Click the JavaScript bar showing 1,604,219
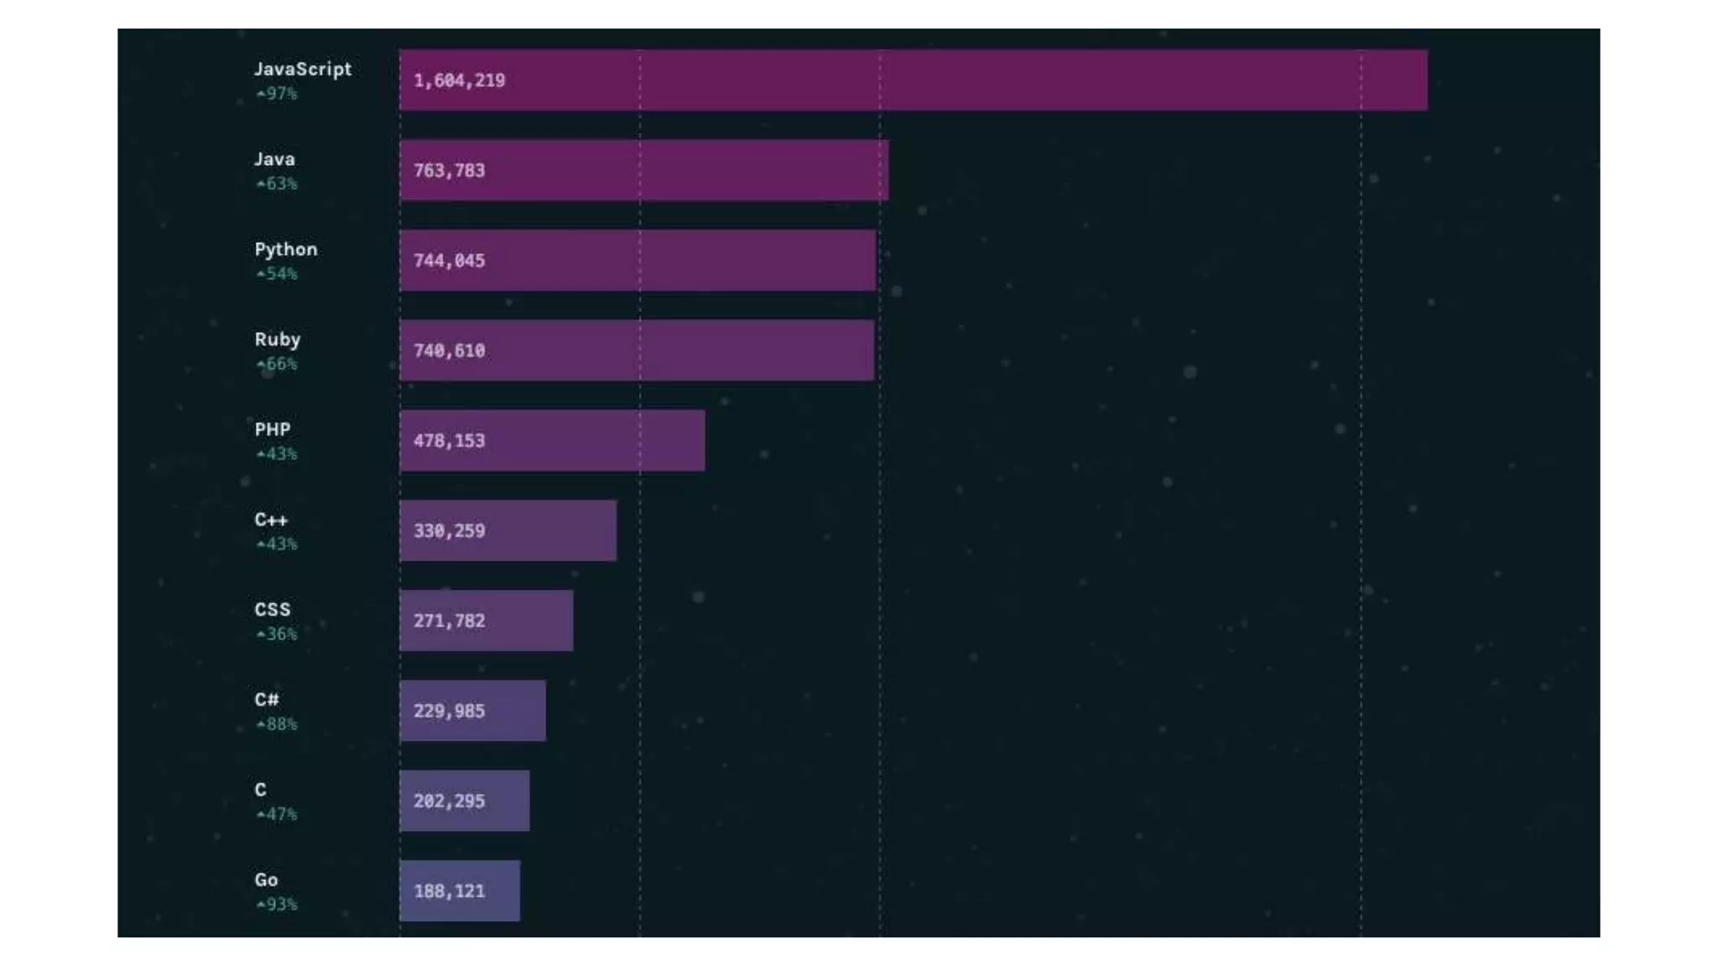This screenshot has width=1718, height=966. pyautogui.click(x=913, y=80)
